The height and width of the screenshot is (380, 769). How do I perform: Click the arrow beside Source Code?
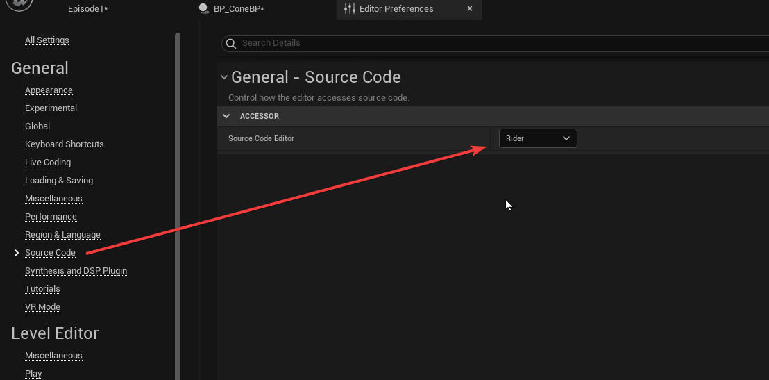click(x=17, y=253)
